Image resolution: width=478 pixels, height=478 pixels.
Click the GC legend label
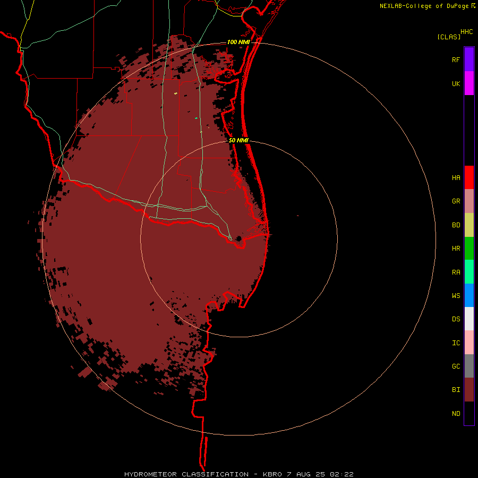[x=456, y=366]
